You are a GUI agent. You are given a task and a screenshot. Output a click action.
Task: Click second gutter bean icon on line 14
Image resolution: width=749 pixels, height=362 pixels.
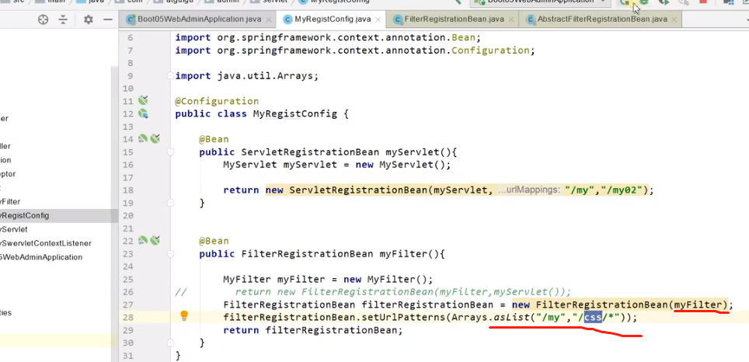[x=155, y=139]
